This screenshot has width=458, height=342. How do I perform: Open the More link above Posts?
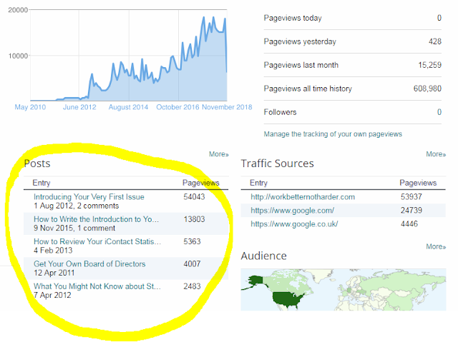(219, 154)
